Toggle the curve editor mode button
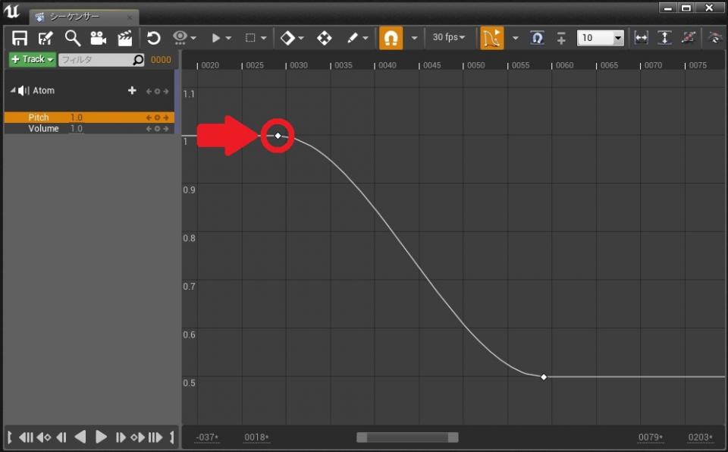Viewport: 728px width, 452px height. point(491,37)
